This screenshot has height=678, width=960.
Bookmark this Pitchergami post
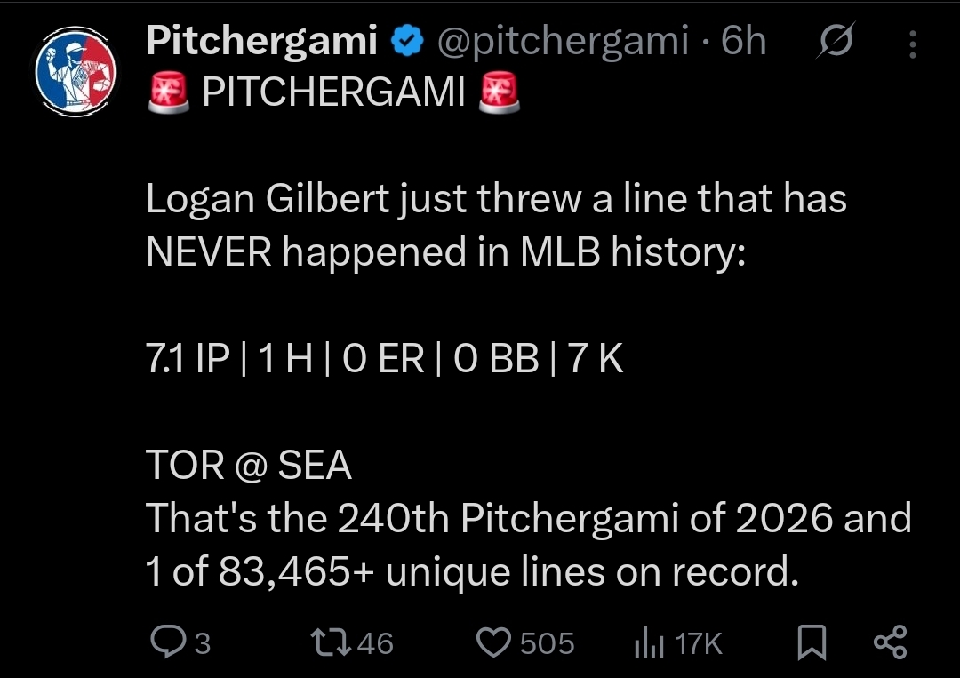(x=812, y=642)
